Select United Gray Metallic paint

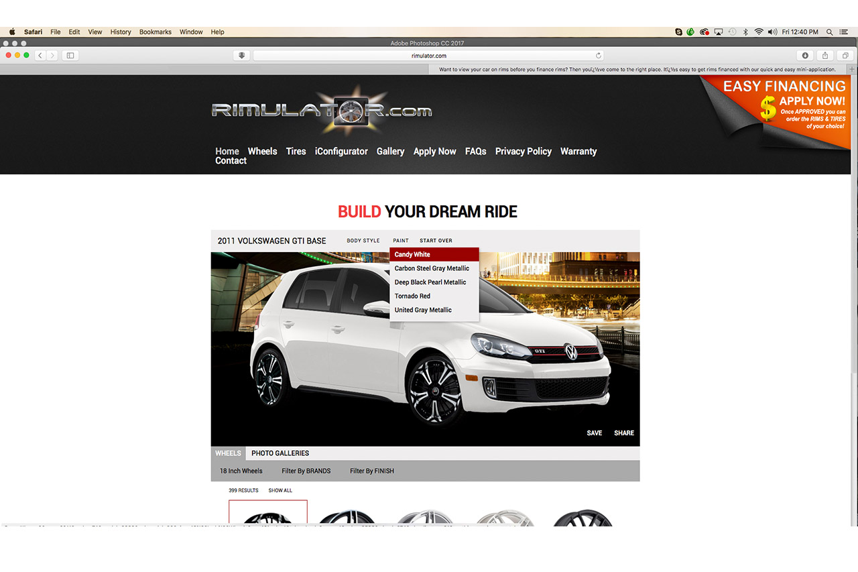point(434,310)
